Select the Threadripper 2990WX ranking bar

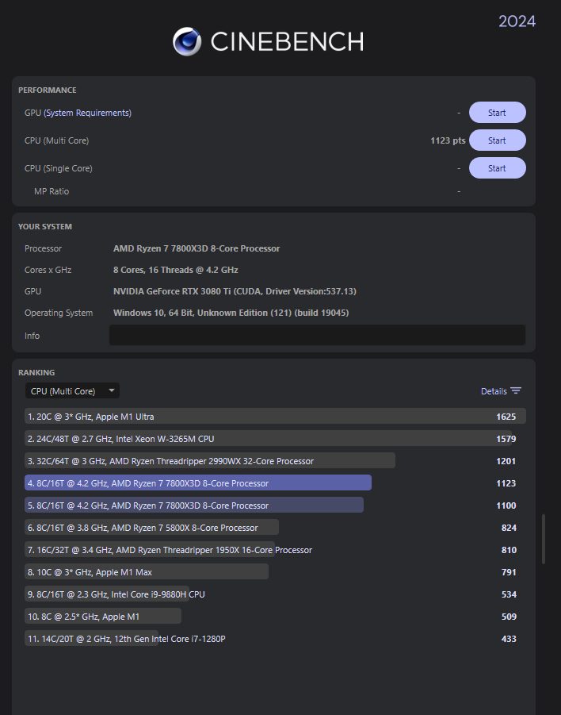coord(210,461)
